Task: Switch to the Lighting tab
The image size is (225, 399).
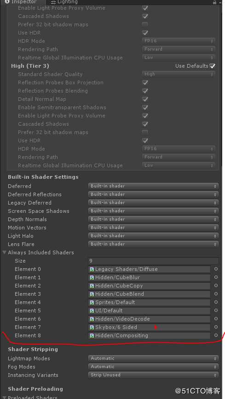Action: 64,2
